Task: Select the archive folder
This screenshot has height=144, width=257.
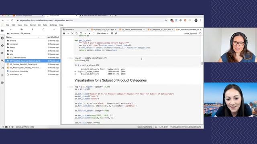Action: 33,41
